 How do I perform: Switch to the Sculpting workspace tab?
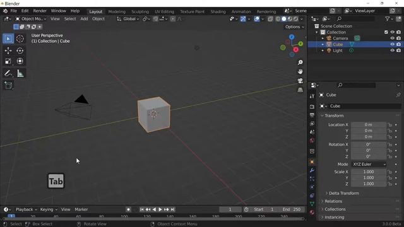[140, 11]
